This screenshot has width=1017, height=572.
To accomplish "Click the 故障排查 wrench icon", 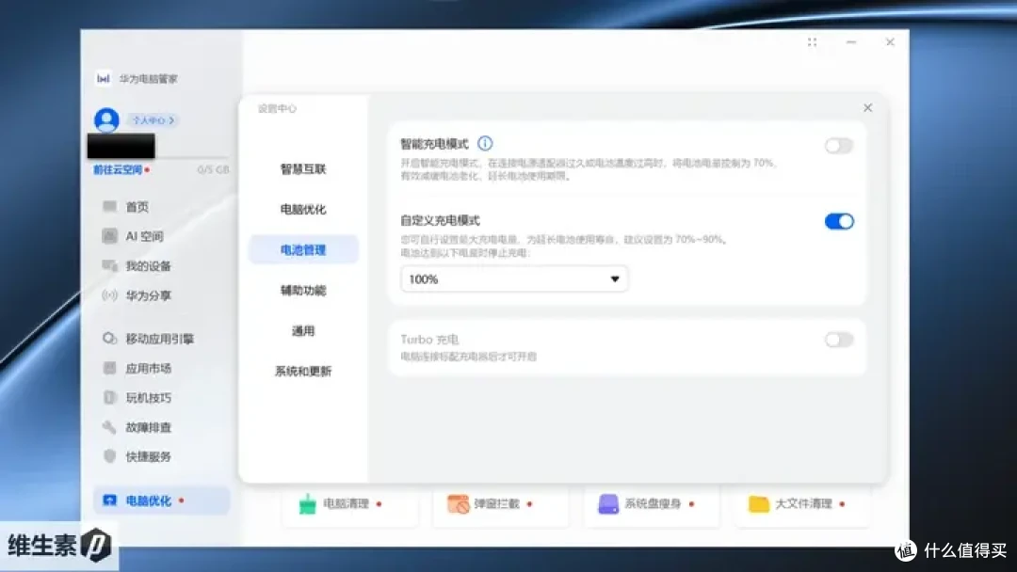I will coord(109,427).
